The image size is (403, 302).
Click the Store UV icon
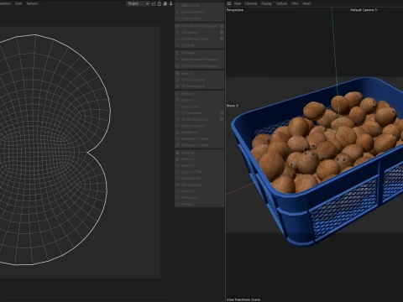(x=177, y=191)
